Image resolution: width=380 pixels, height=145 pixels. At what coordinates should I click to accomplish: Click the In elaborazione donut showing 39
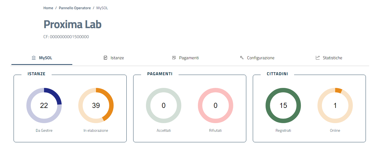pos(96,106)
